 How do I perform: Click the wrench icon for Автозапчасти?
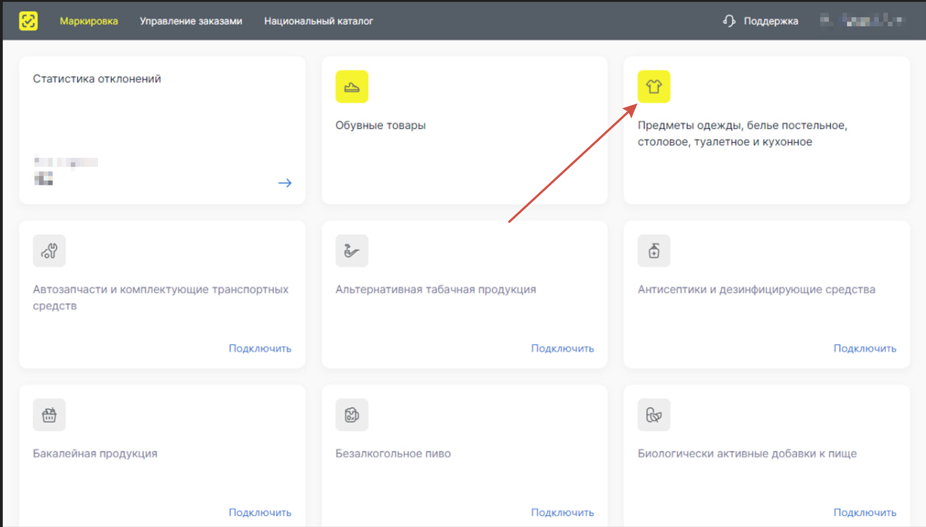(49, 251)
